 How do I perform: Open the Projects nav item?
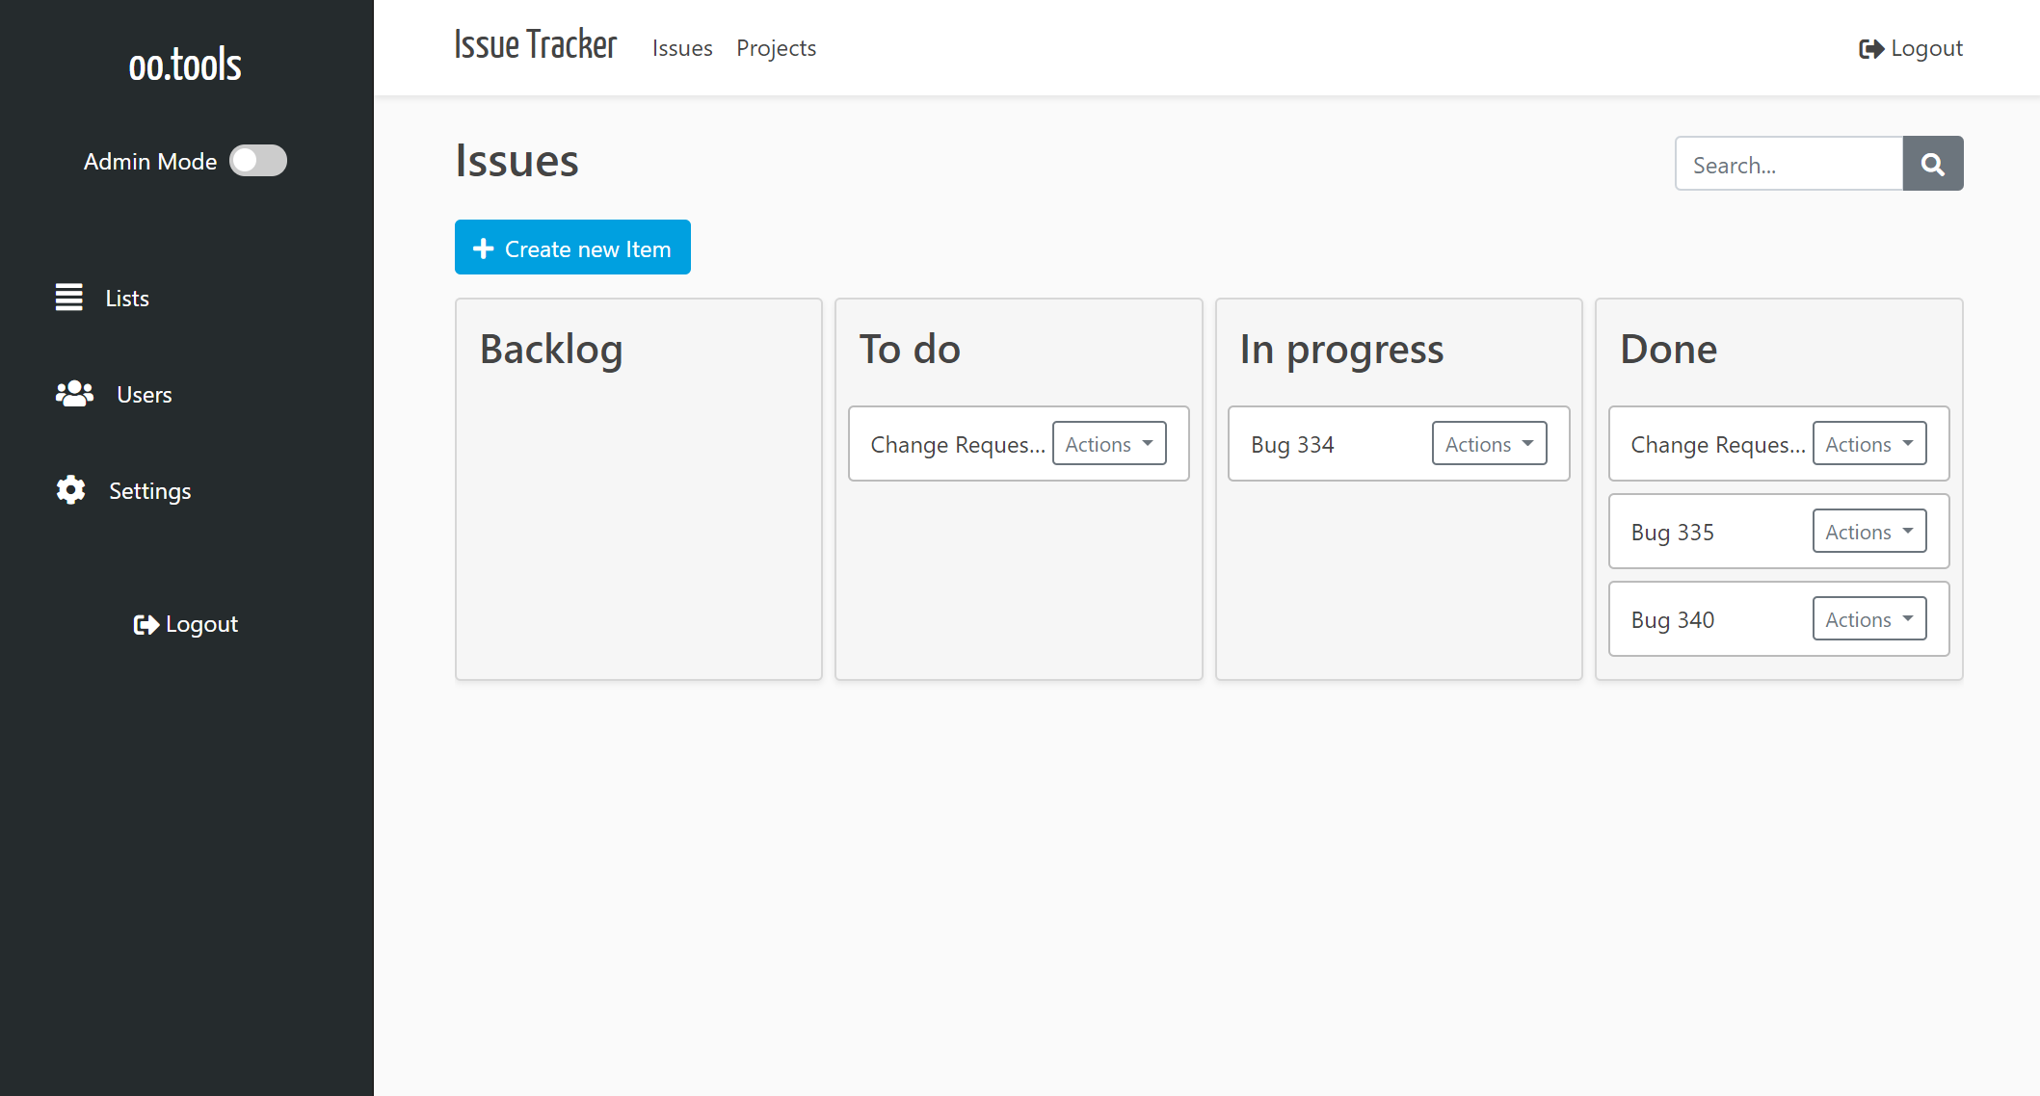click(776, 48)
